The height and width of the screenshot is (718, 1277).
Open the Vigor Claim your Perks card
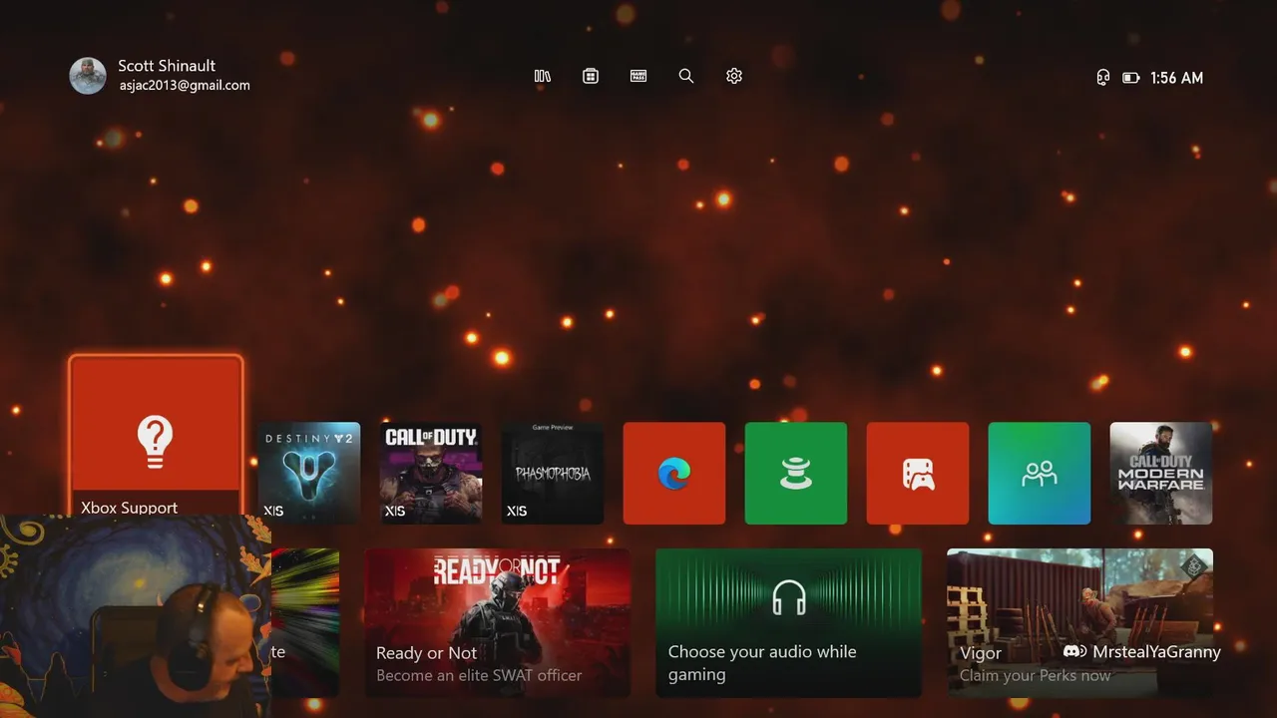point(1079,622)
